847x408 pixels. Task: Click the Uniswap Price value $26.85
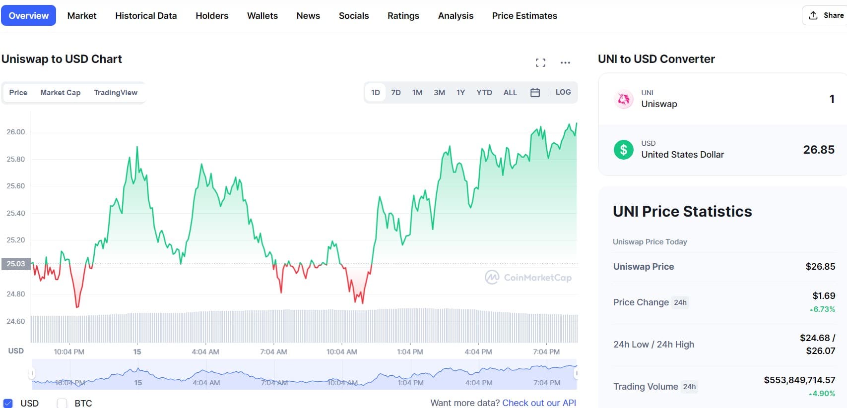[820, 267]
